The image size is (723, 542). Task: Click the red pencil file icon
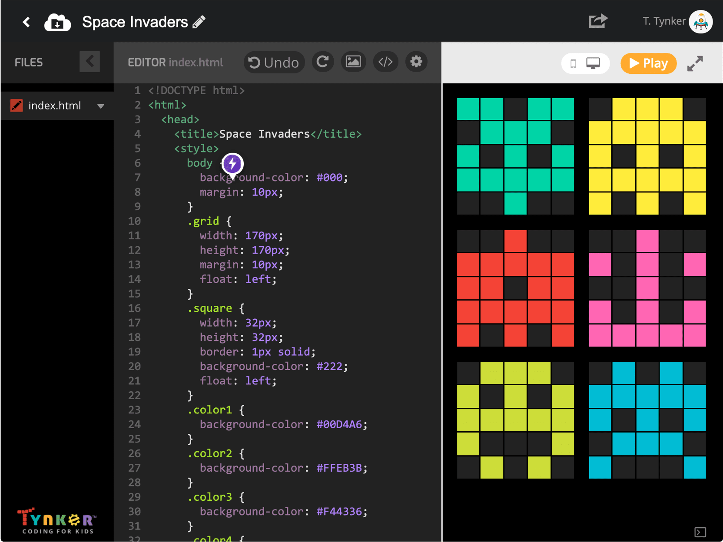17,106
